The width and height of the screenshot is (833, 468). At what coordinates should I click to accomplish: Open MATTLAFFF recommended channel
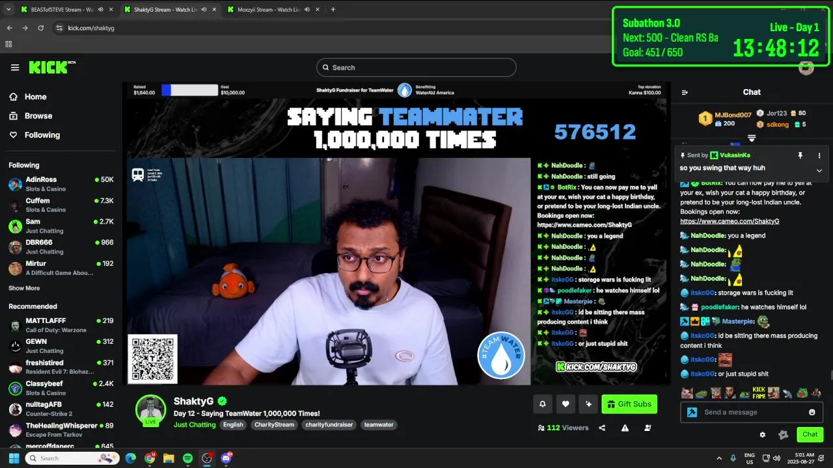pyautogui.click(x=61, y=325)
